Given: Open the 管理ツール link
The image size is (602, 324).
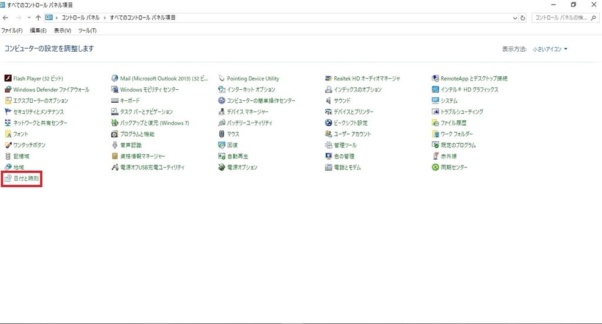Looking at the screenshot, I should pyautogui.click(x=345, y=145).
